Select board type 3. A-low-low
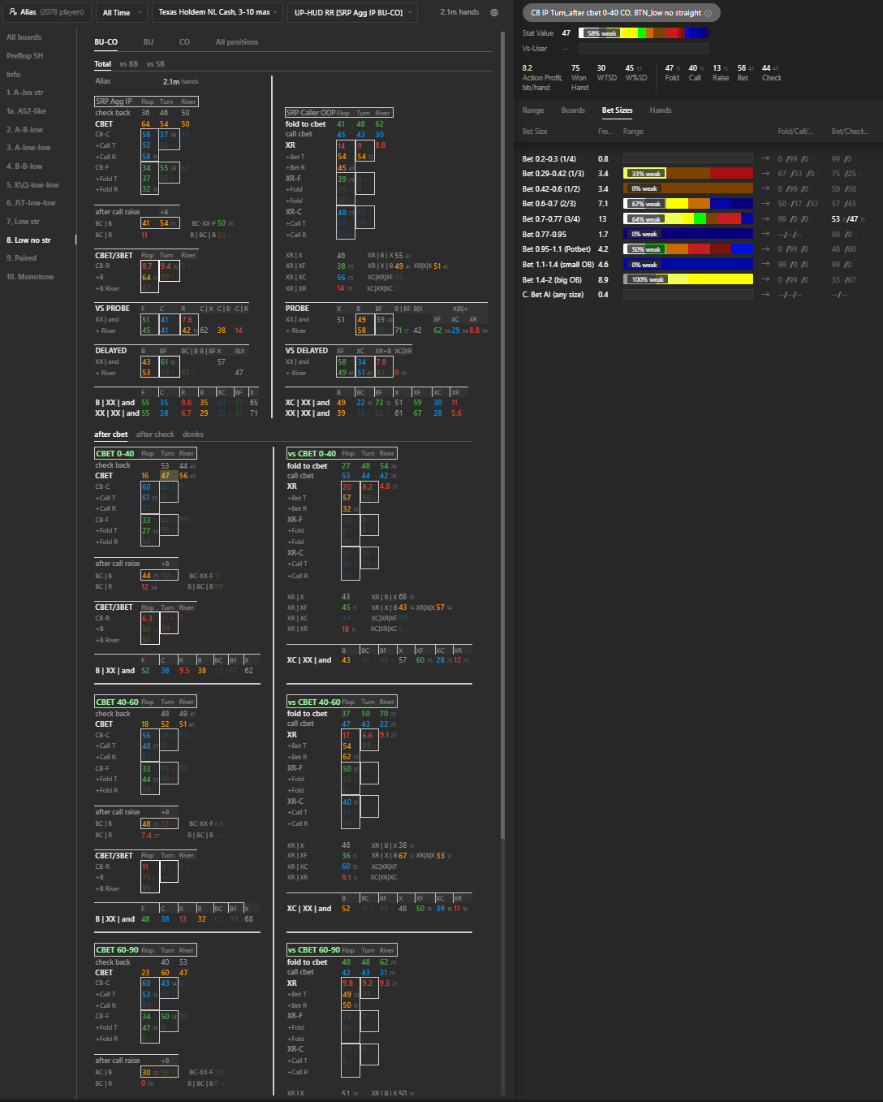The height and width of the screenshot is (1102, 883). pyautogui.click(x=28, y=148)
